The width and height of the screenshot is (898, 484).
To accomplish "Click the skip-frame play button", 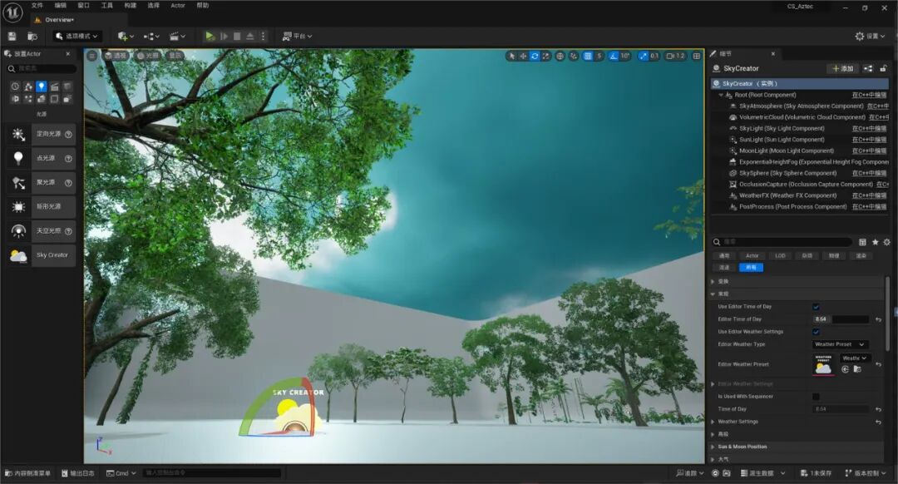I will (x=224, y=36).
